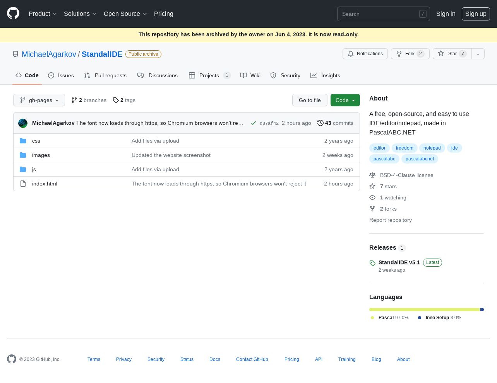Open the Terms footer link
The image size is (497, 383).
pyautogui.click(x=94, y=359)
